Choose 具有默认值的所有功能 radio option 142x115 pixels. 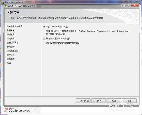[44, 39]
